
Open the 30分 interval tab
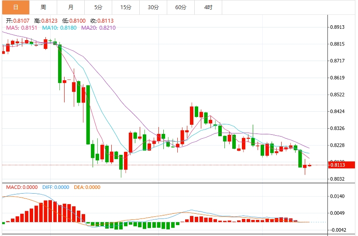point(153,7)
